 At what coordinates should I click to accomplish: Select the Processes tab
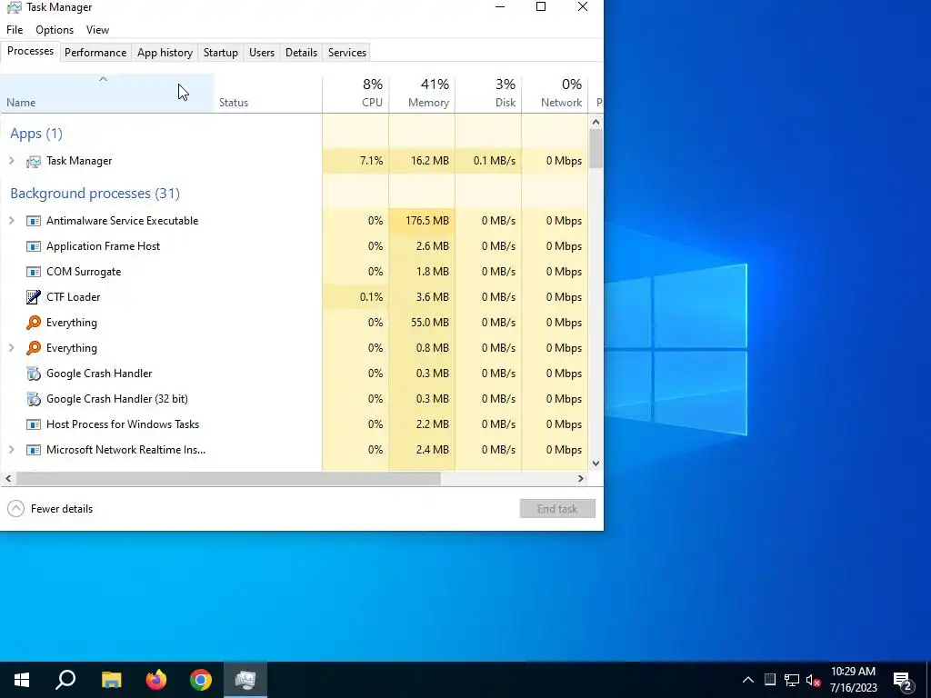[30, 51]
